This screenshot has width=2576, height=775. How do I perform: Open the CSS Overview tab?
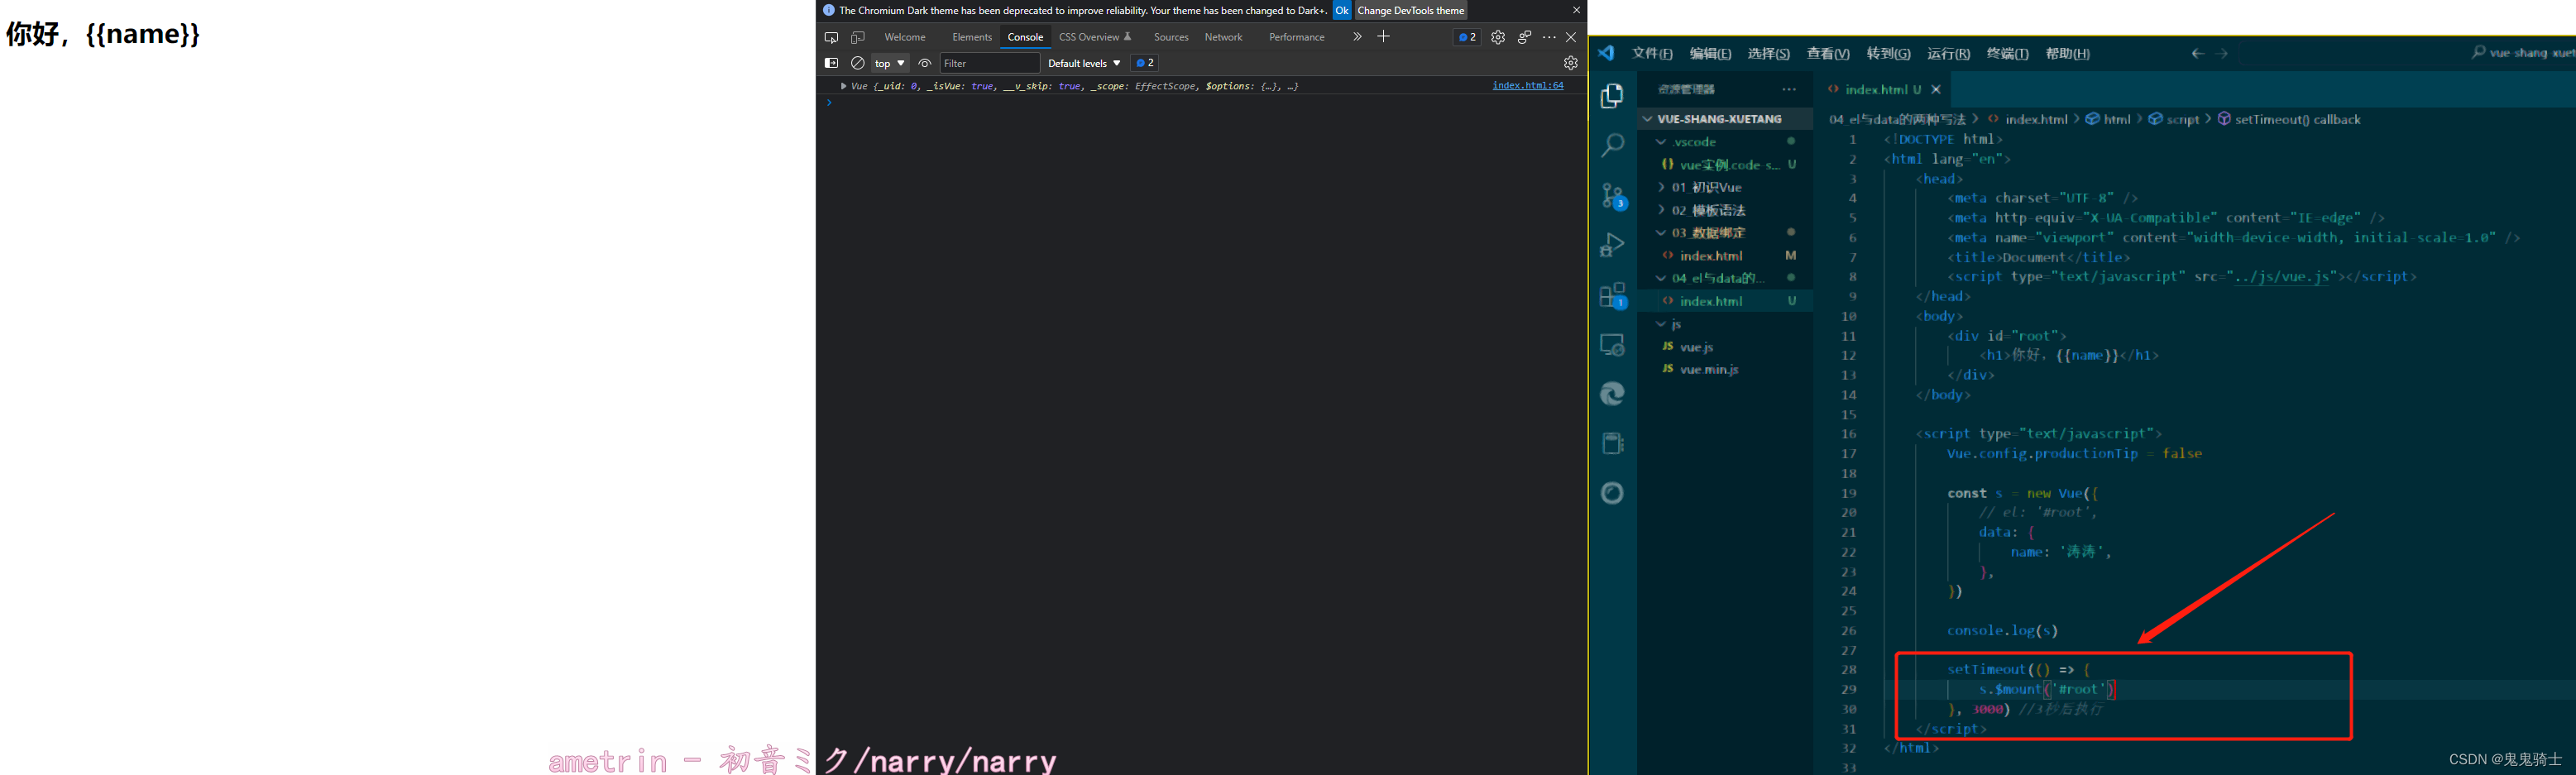pyautogui.click(x=1094, y=37)
